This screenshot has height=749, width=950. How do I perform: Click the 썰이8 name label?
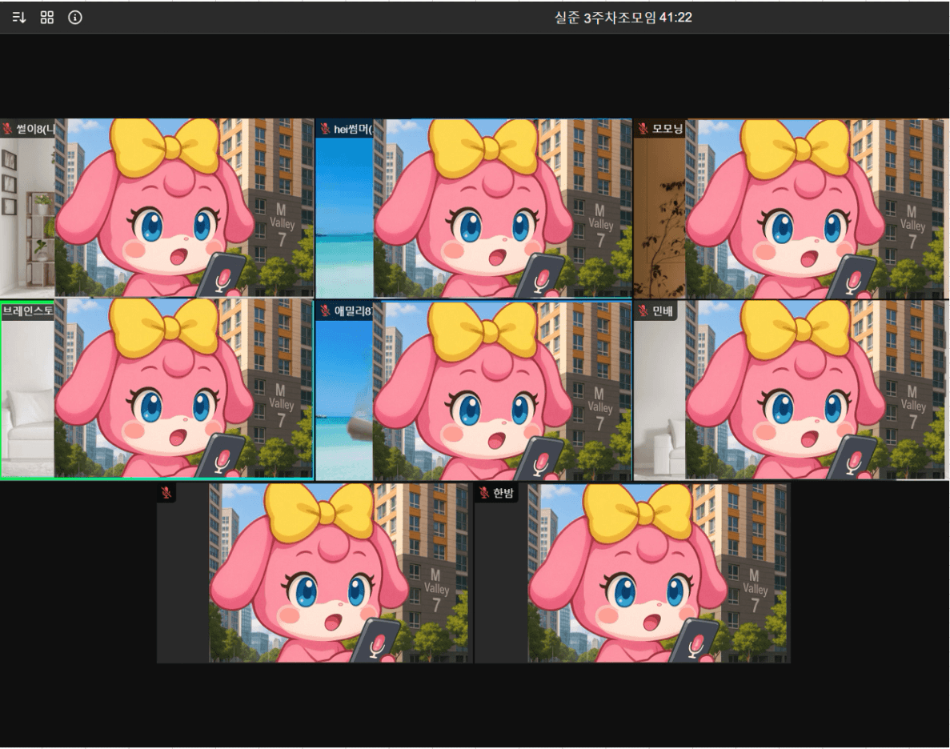36,129
